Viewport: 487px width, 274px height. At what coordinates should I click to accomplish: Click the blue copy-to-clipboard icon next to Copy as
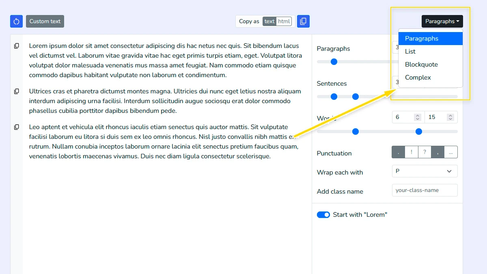[x=303, y=21]
